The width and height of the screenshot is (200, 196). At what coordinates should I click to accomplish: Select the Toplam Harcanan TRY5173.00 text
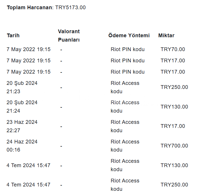coord(46,8)
